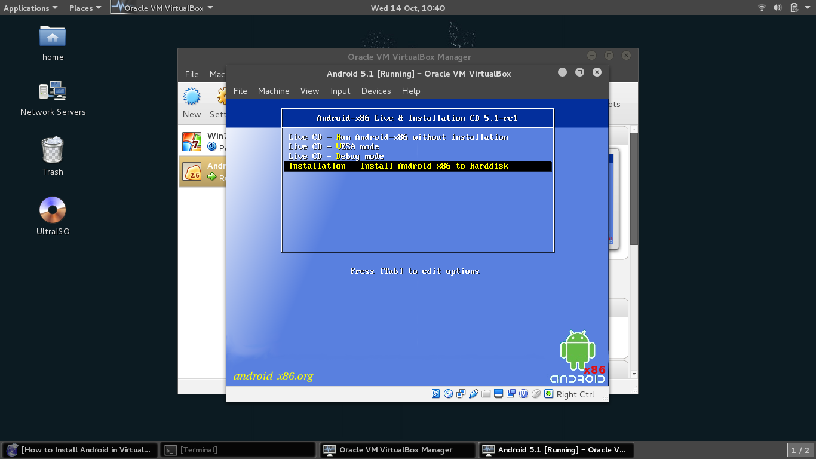Open the Input menu of the Android VM window

(340, 91)
